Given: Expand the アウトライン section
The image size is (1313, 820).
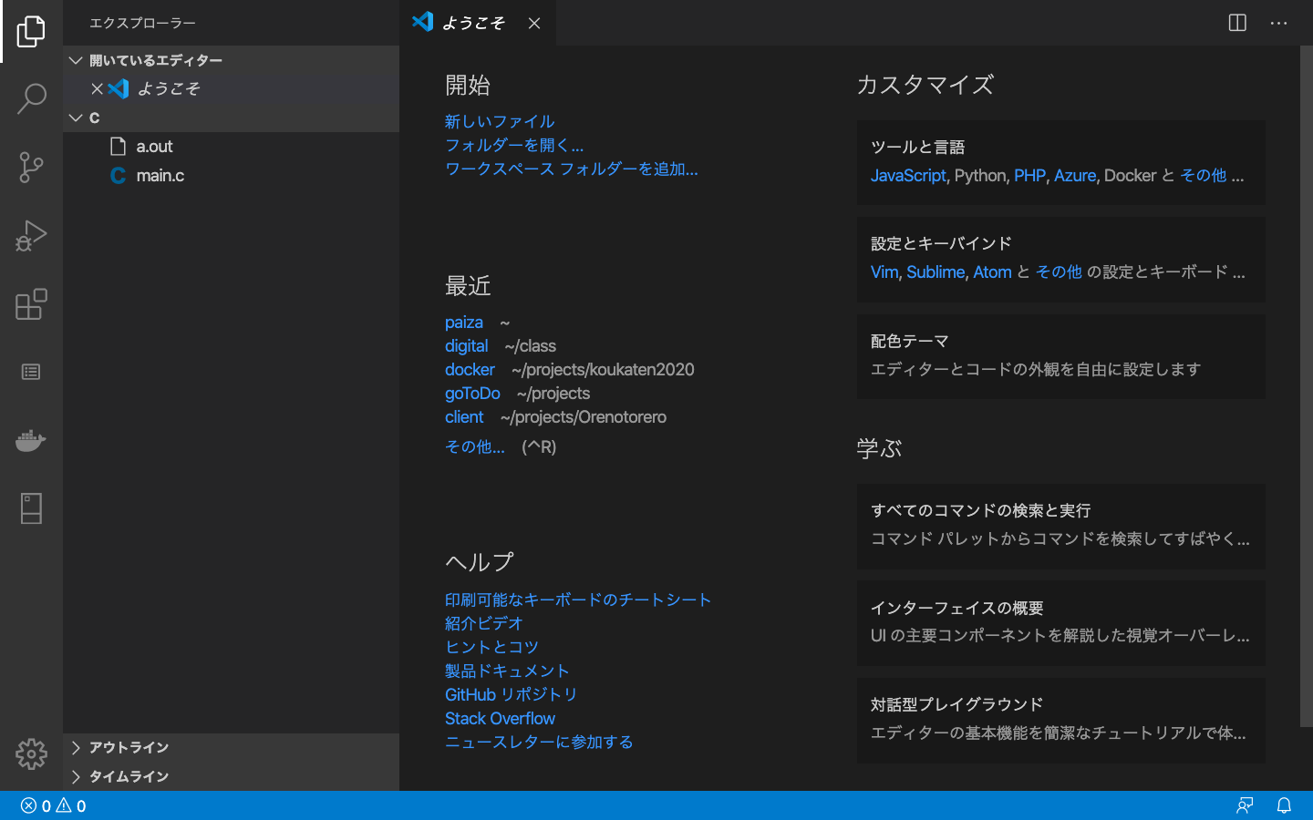Looking at the screenshot, I should [231, 747].
